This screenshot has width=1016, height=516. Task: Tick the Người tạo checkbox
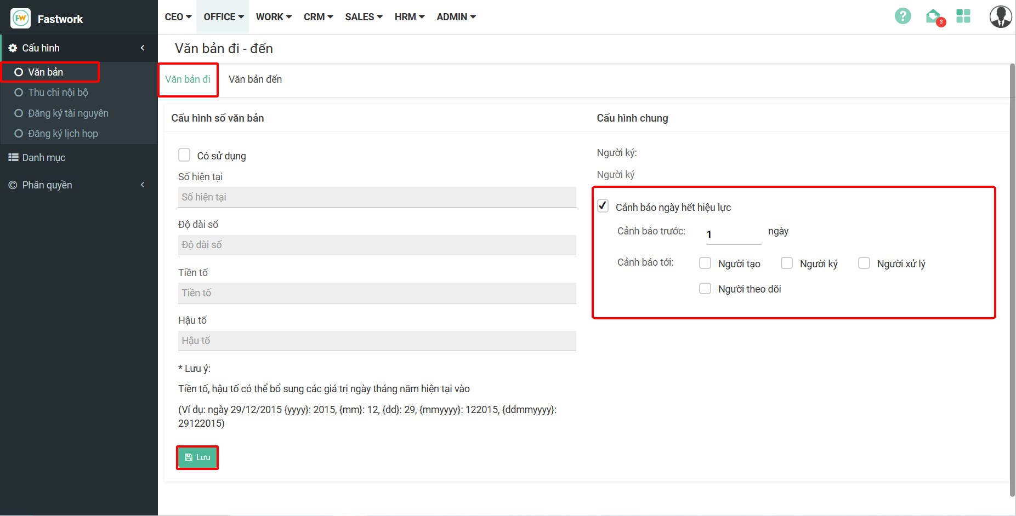pos(705,263)
